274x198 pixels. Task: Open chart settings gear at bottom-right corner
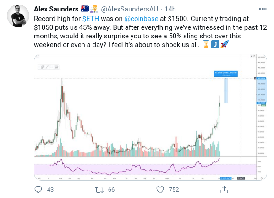point(262,178)
